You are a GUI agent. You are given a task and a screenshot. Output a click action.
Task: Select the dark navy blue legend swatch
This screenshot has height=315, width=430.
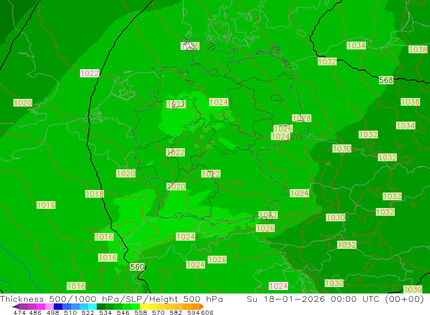(58, 306)
